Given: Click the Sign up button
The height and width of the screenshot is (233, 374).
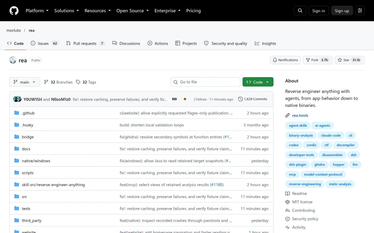Looking at the screenshot, I should (342, 10).
